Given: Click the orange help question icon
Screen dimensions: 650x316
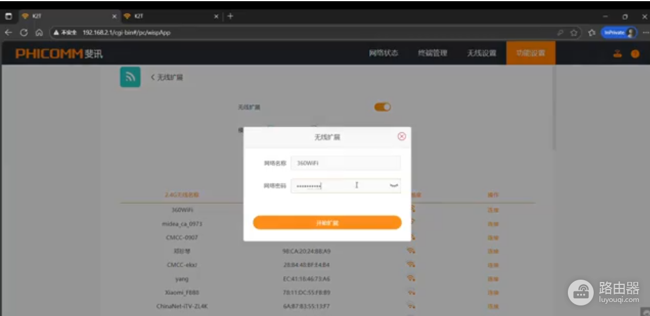Looking at the screenshot, I should (x=635, y=54).
